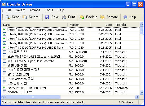Click the Scan magnifier icon

click(x=8, y=17)
